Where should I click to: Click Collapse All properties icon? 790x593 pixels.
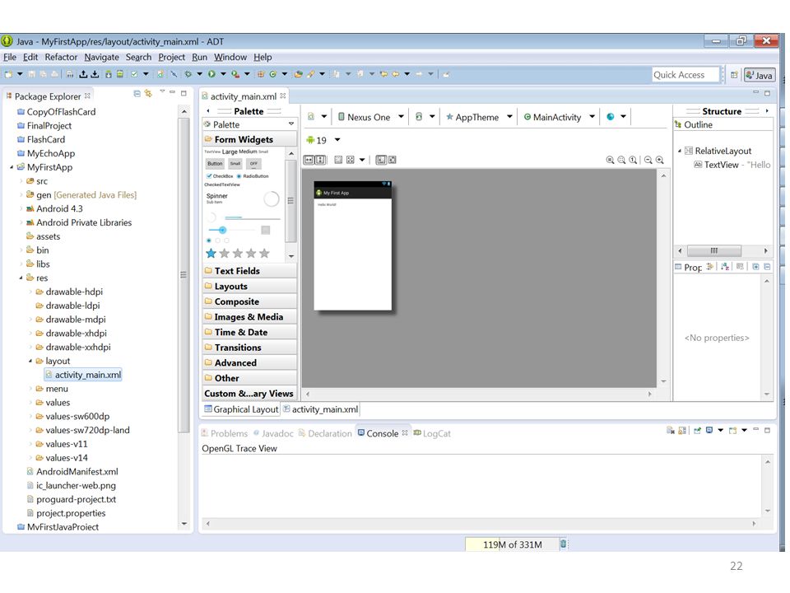click(767, 266)
